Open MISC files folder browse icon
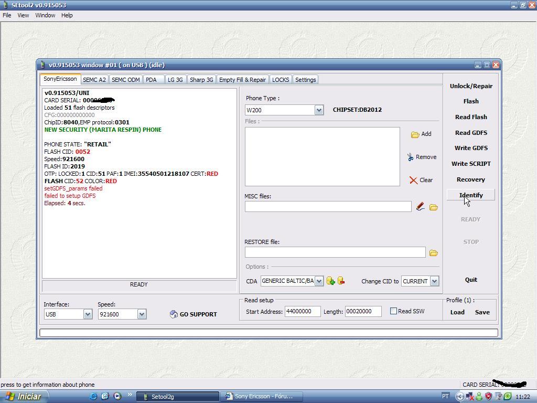537x403 pixels. 434,207
